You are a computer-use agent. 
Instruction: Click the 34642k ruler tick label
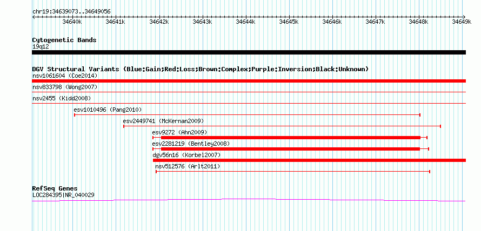coord(159,22)
